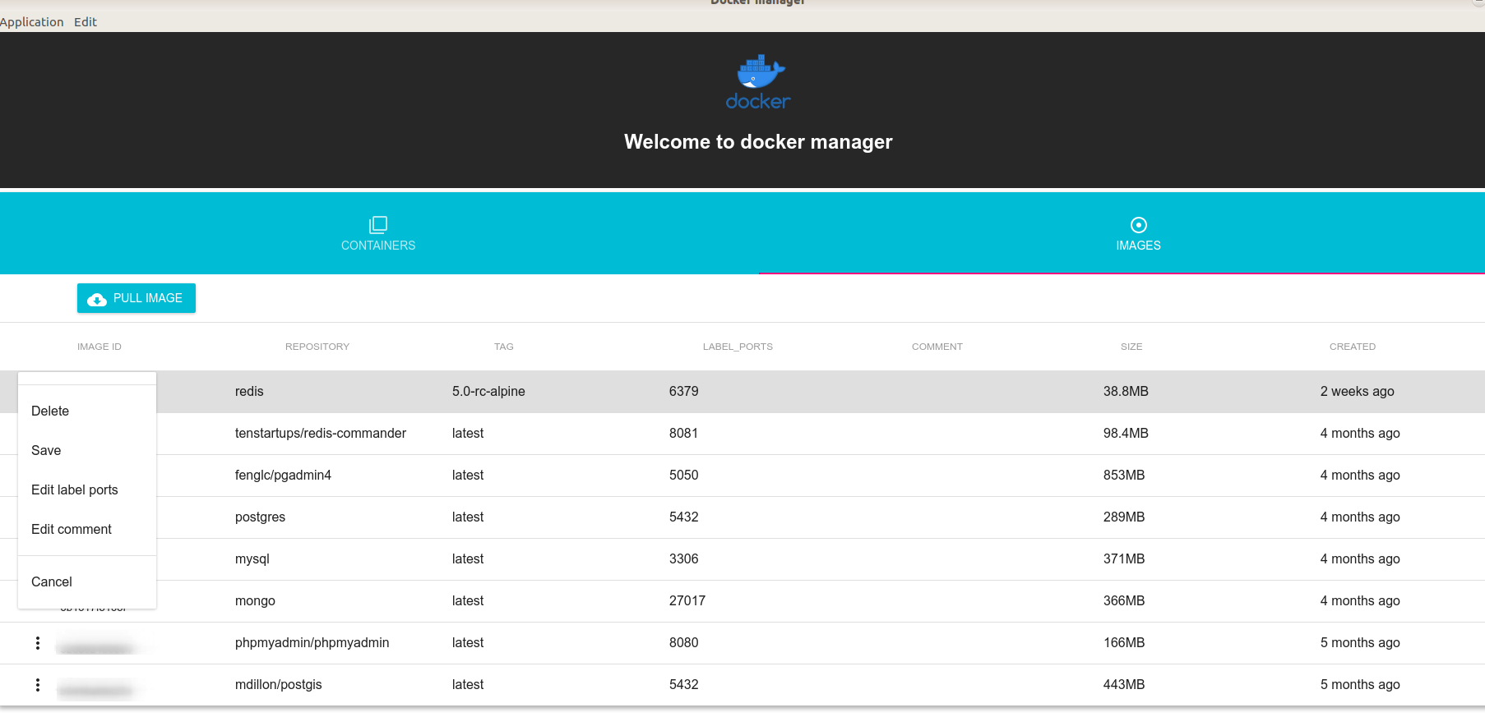Click the Images tab target icon
The height and width of the screenshot is (717, 1485).
pos(1139,224)
